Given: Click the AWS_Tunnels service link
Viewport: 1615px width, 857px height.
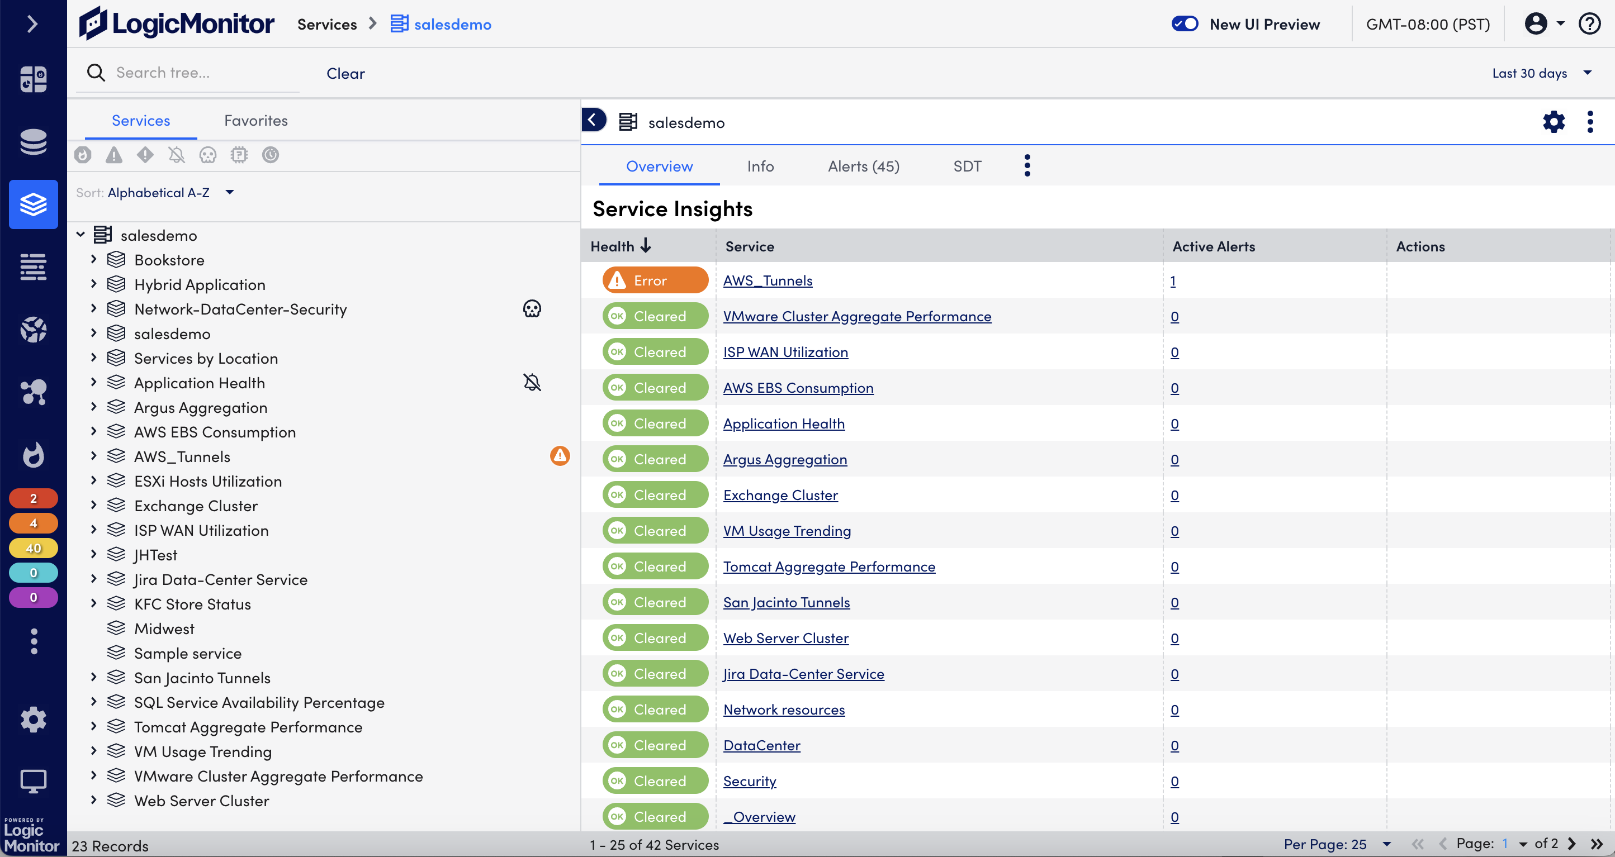Looking at the screenshot, I should click(767, 280).
